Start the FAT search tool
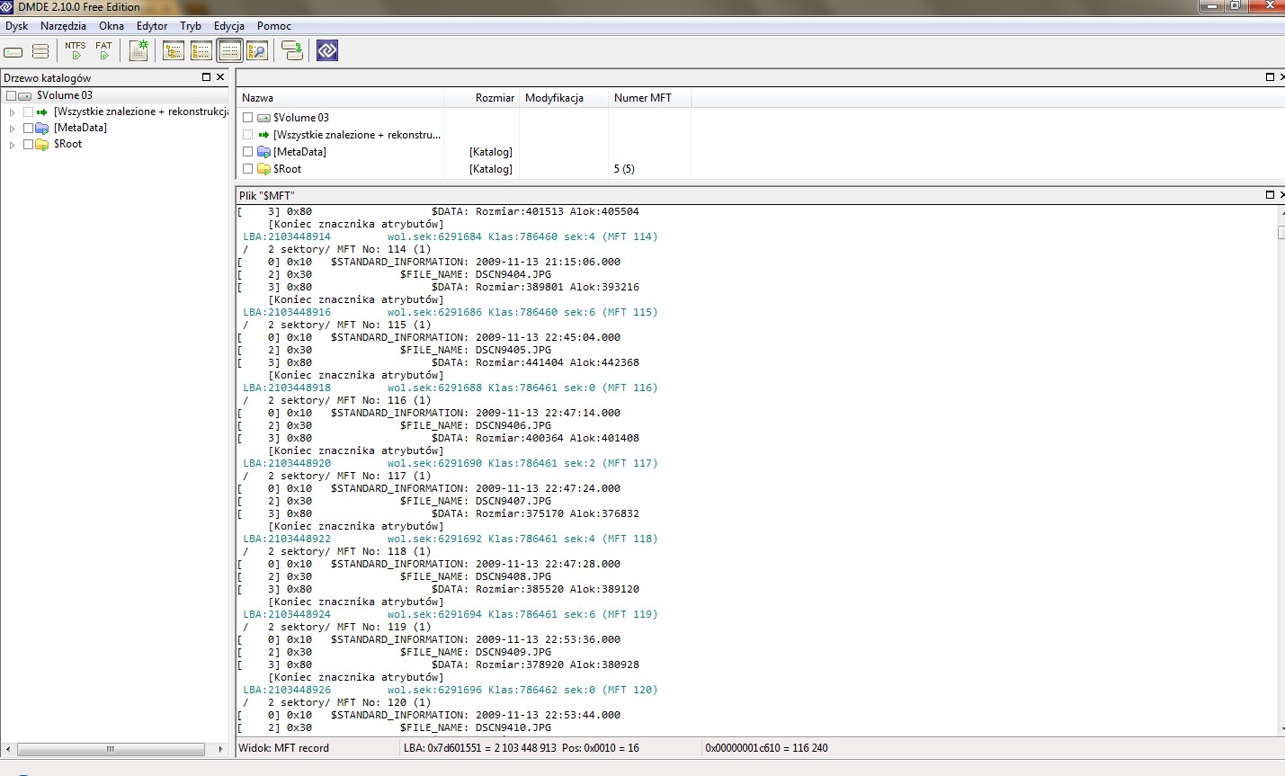This screenshot has height=776, width=1285. (x=104, y=50)
